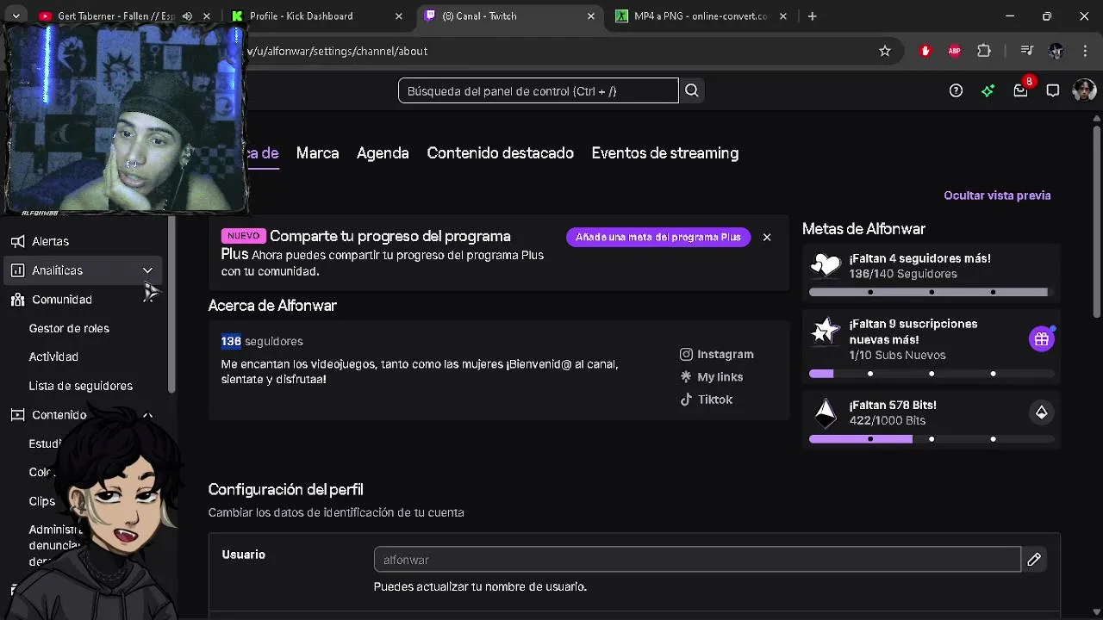Open the Tiktok social link

(707, 400)
